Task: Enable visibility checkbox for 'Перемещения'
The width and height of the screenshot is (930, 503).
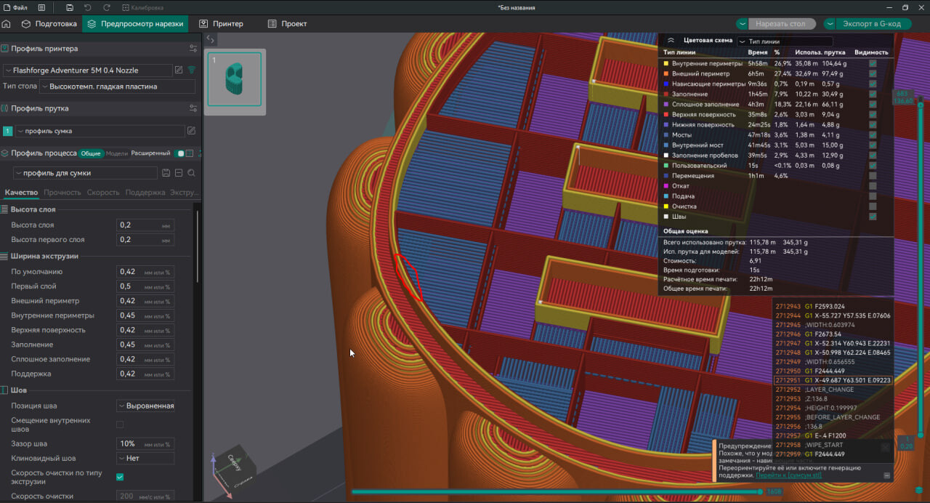Action: pos(873,176)
